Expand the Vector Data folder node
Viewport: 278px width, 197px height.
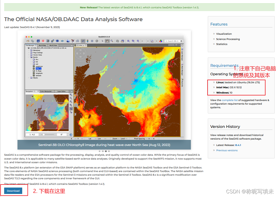coord(29,55)
